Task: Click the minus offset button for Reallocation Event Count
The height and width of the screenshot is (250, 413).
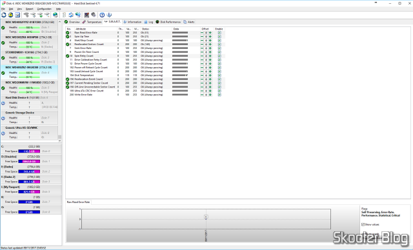Action: (x=202, y=79)
